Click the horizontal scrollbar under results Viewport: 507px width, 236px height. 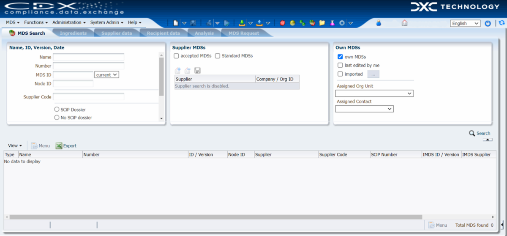[215, 217]
